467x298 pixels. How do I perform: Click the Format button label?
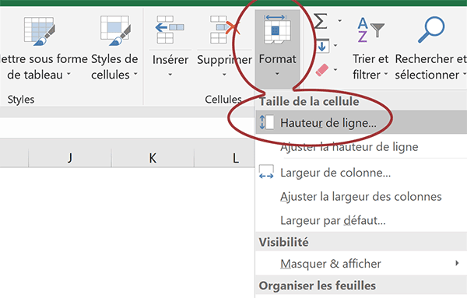coord(277,59)
